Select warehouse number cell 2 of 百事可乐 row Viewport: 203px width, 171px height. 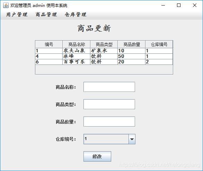[159, 62]
